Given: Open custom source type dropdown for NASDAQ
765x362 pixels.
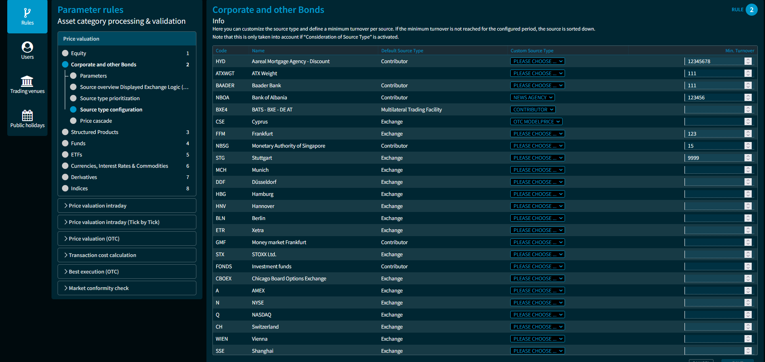Looking at the screenshot, I should tap(537, 315).
